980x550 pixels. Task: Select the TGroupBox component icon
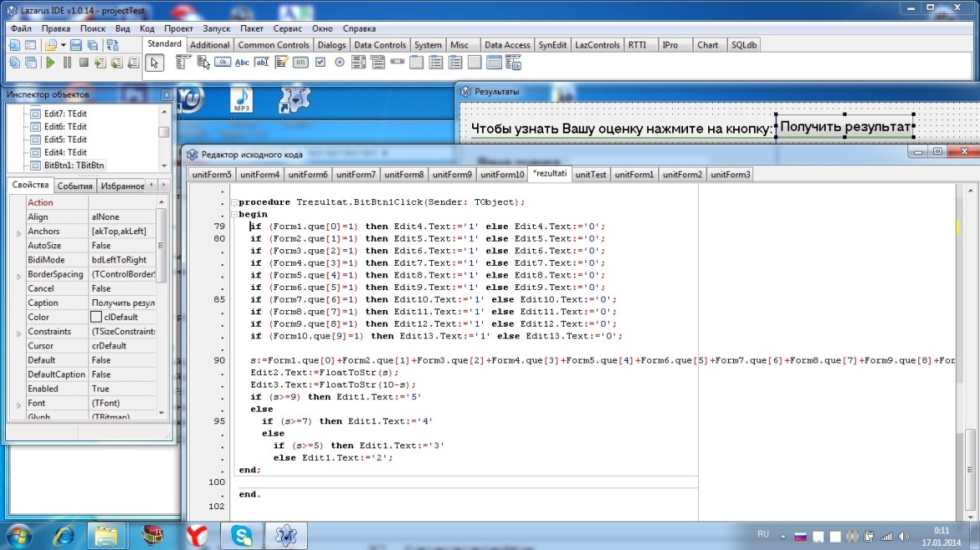pyautogui.click(x=417, y=62)
